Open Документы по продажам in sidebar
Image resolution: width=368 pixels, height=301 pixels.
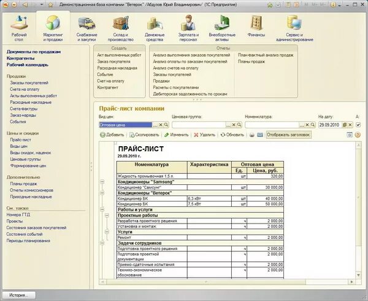(x=34, y=52)
